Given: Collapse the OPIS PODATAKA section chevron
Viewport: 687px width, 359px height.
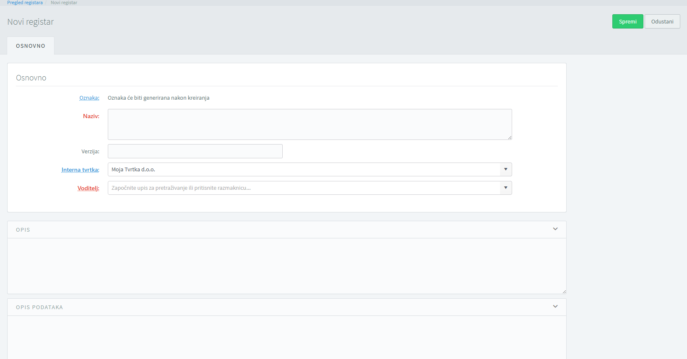Looking at the screenshot, I should tap(555, 307).
